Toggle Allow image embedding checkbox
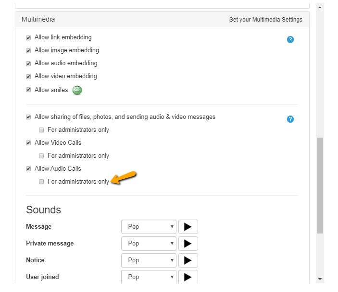338x292 pixels. click(x=28, y=51)
